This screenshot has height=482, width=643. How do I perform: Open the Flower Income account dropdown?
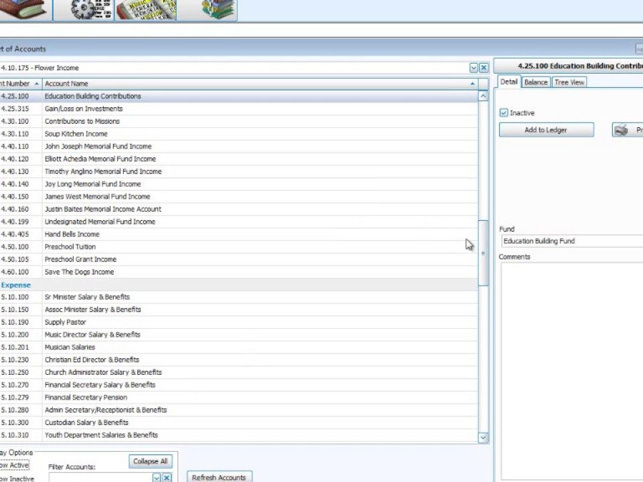474,68
